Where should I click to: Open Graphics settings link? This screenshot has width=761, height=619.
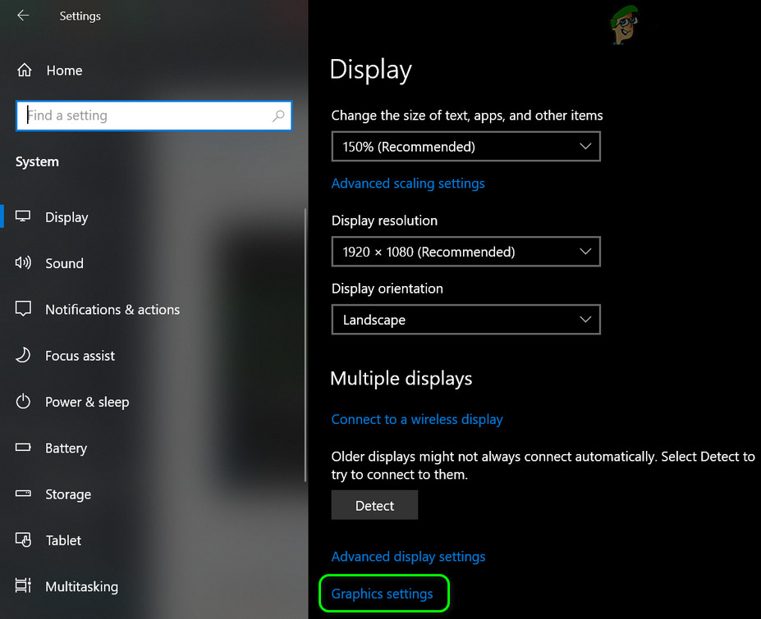pyautogui.click(x=382, y=594)
